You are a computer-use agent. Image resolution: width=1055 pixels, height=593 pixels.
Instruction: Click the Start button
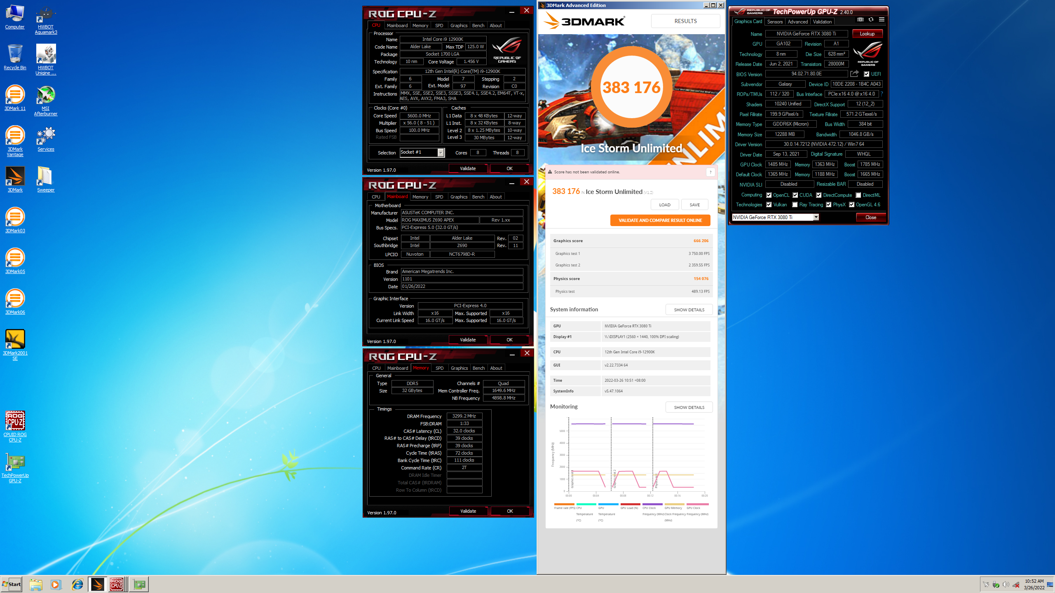tap(12, 584)
